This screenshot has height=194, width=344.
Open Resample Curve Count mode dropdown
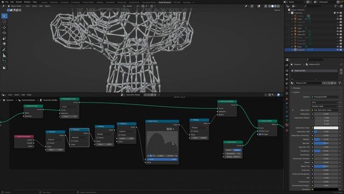[x=69, y=107]
